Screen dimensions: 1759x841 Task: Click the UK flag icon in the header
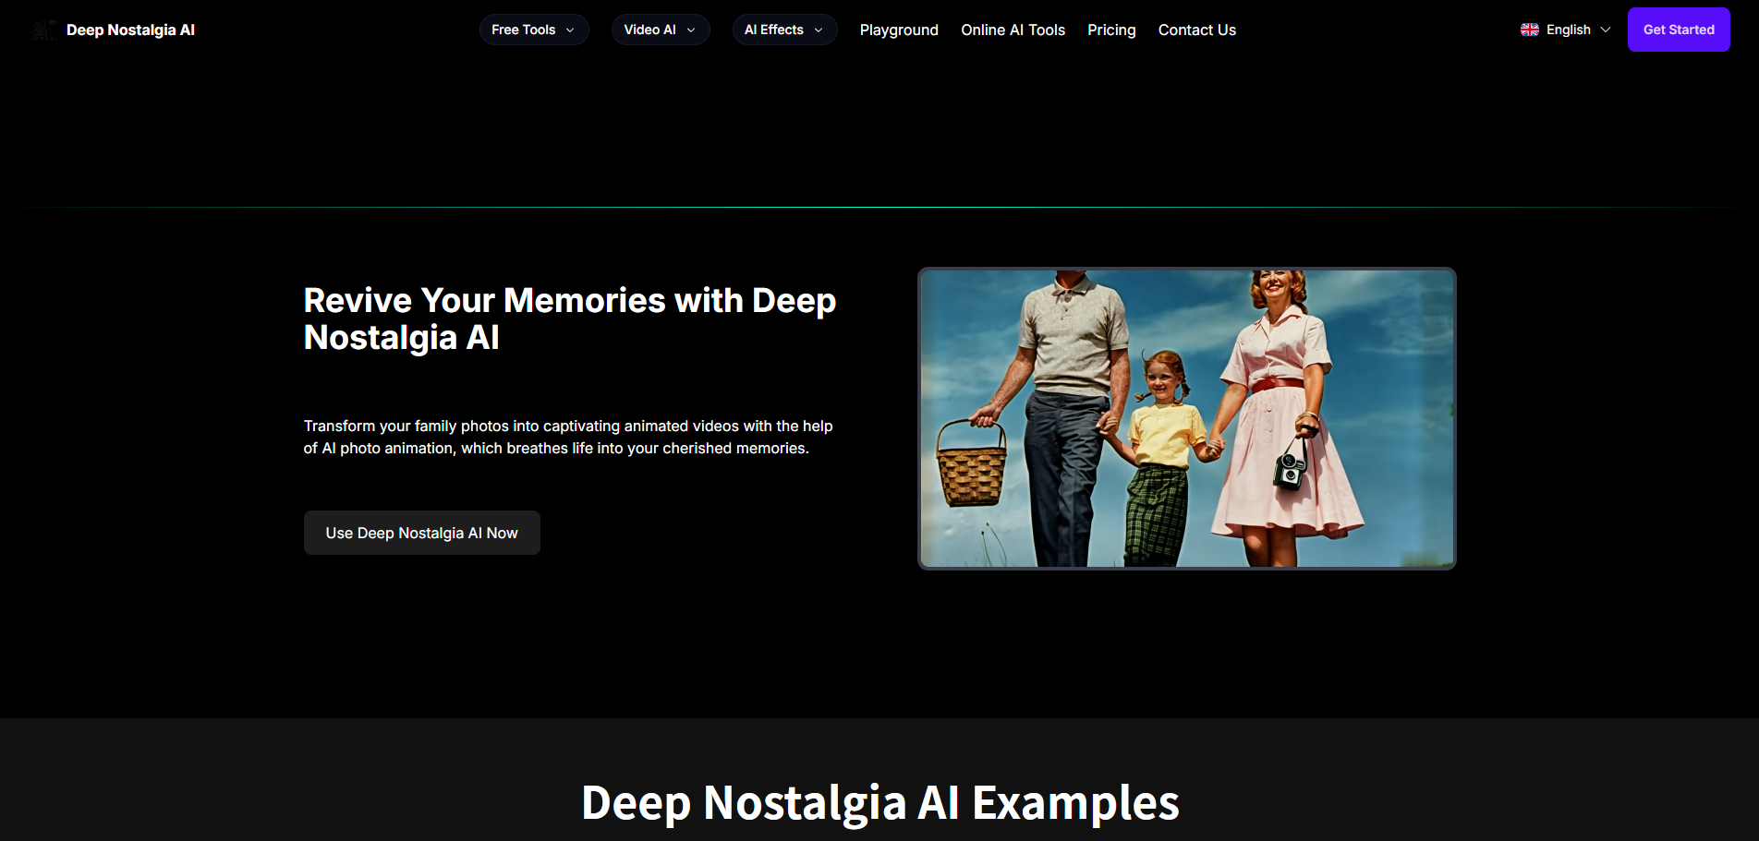coord(1530,29)
